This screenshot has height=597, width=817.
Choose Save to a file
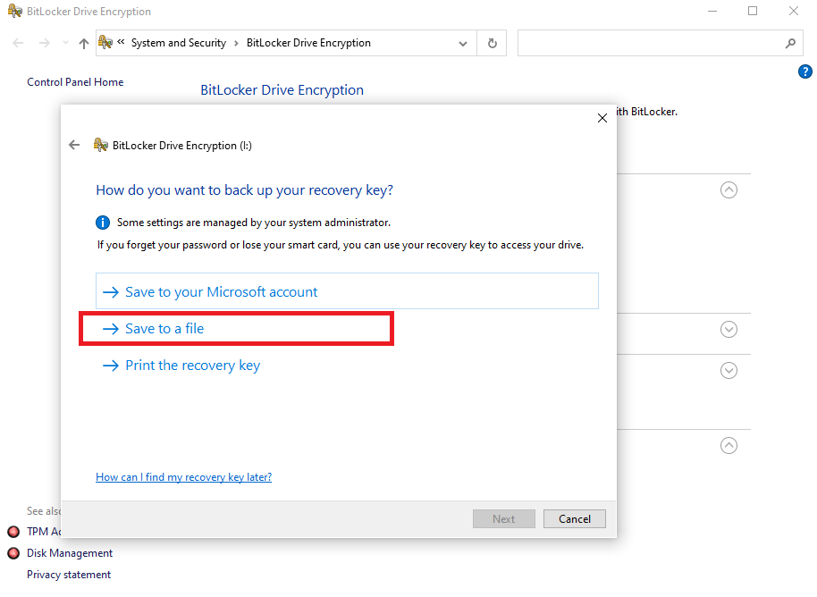pos(167,328)
